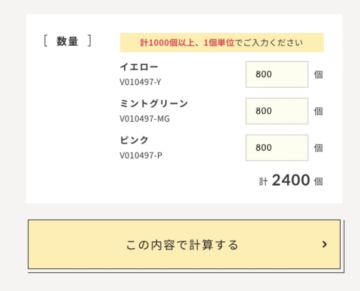
Task: Select the イエロー color label
Action: (x=139, y=67)
